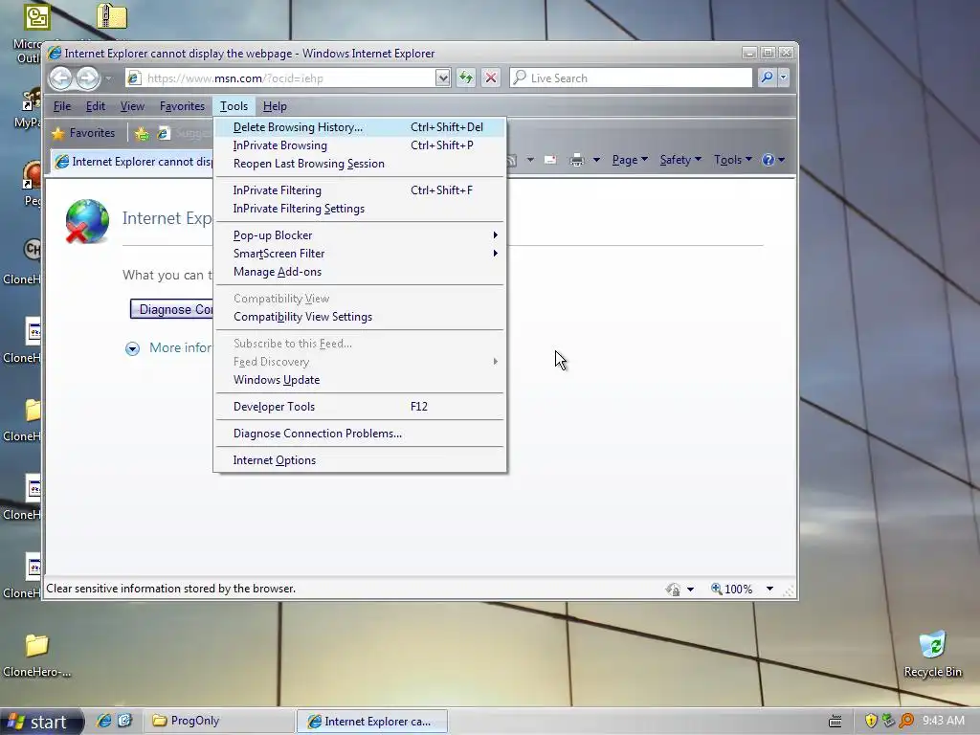The width and height of the screenshot is (980, 735).
Task: Choose Diagnose Connection Problems menu entry
Action: 360,434
